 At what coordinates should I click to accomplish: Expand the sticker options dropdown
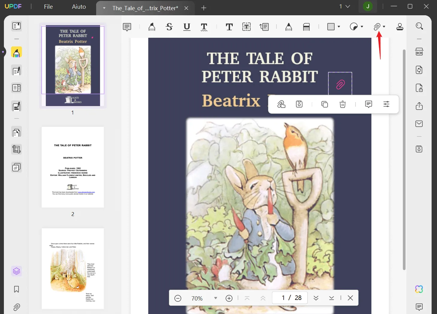pyautogui.click(x=362, y=27)
